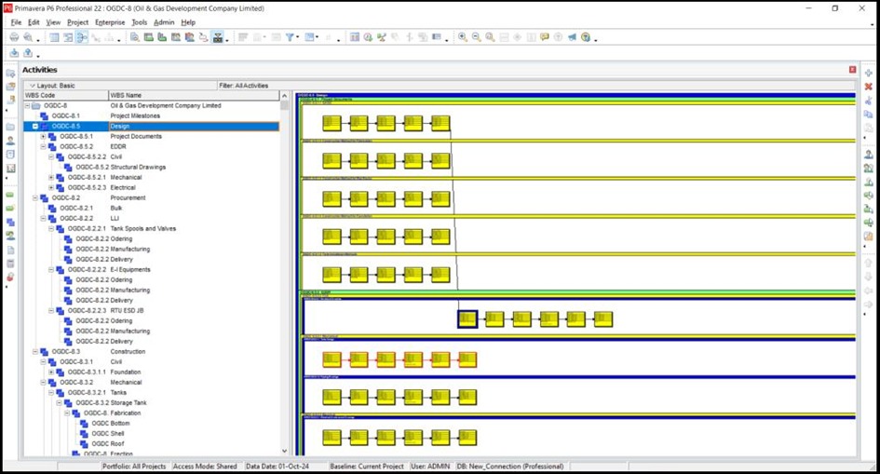Viewport: 880px width, 474px height.
Task: Click the Level Resources icon in toolbar
Action: (x=382, y=37)
